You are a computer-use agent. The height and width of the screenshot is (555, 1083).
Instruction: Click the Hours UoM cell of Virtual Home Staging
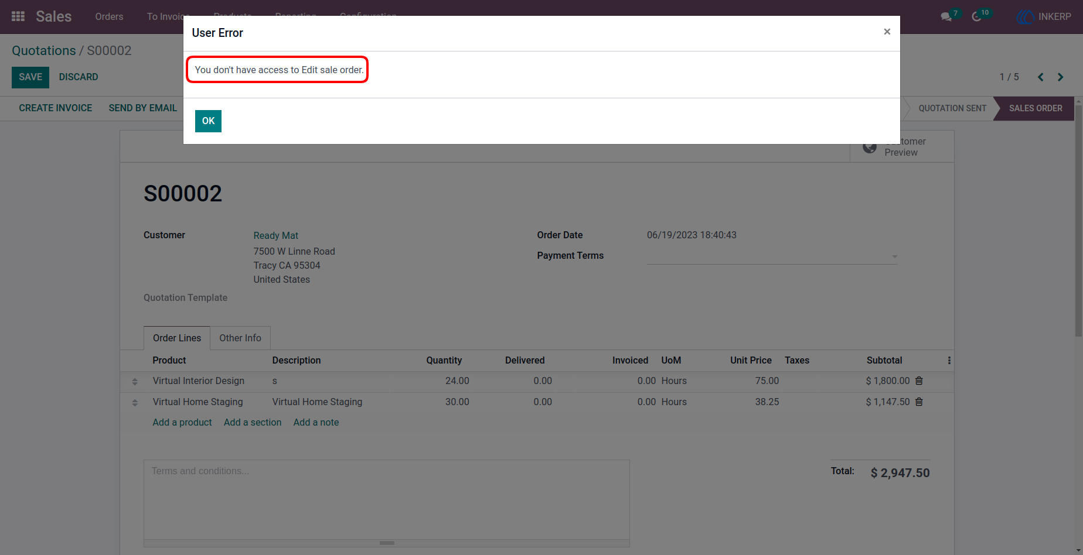674,402
